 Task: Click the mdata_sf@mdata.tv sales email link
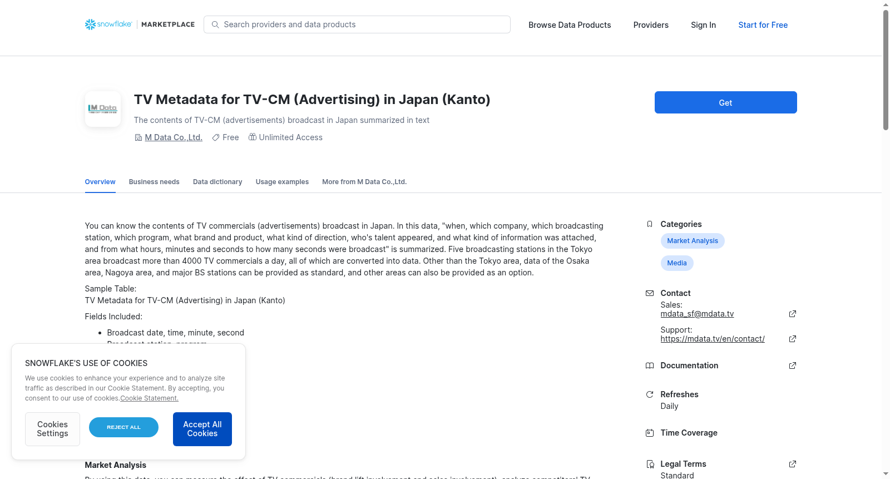(x=697, y=314)
